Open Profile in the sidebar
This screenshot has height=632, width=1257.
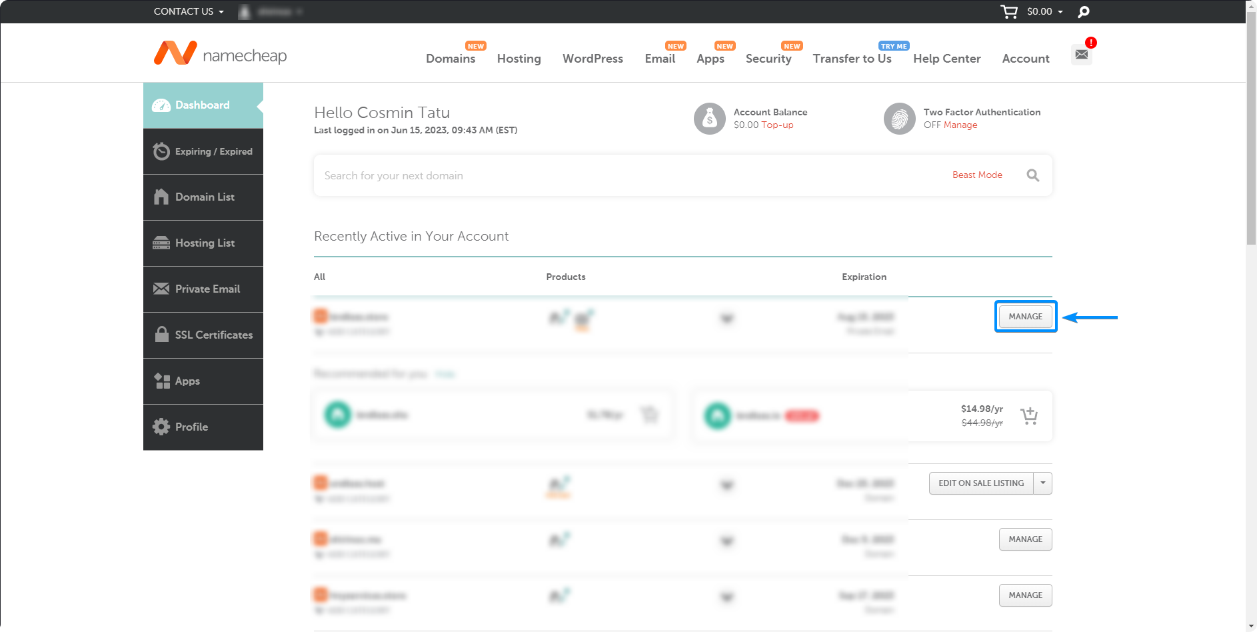point(203,427)
